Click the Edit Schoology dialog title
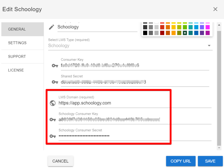224x168 pixels. [22, 9]
